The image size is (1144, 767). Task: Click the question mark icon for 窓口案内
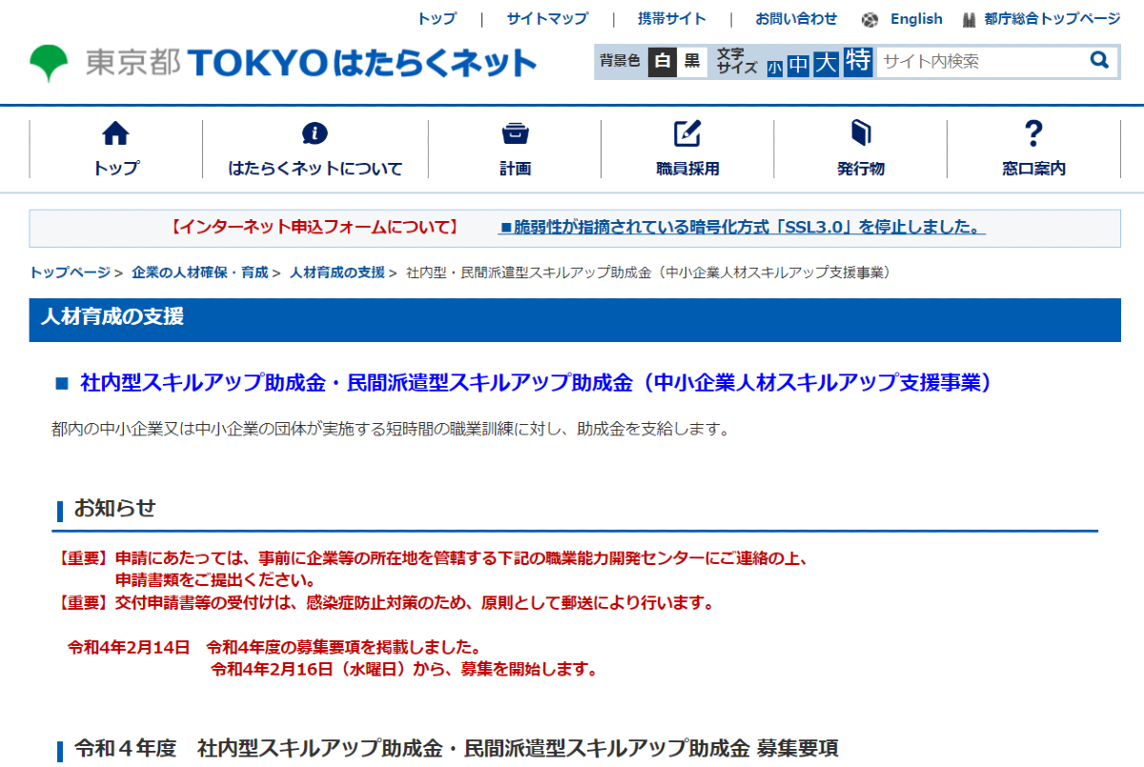[1033, 134]
